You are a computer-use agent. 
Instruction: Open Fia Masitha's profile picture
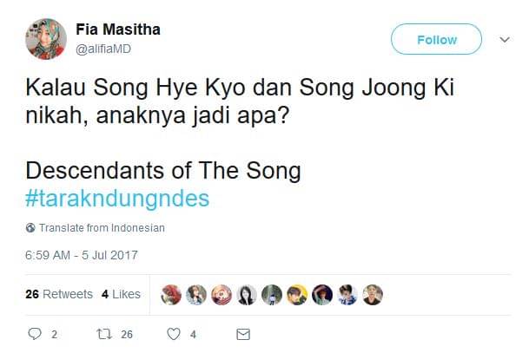[x=46, y=39]
